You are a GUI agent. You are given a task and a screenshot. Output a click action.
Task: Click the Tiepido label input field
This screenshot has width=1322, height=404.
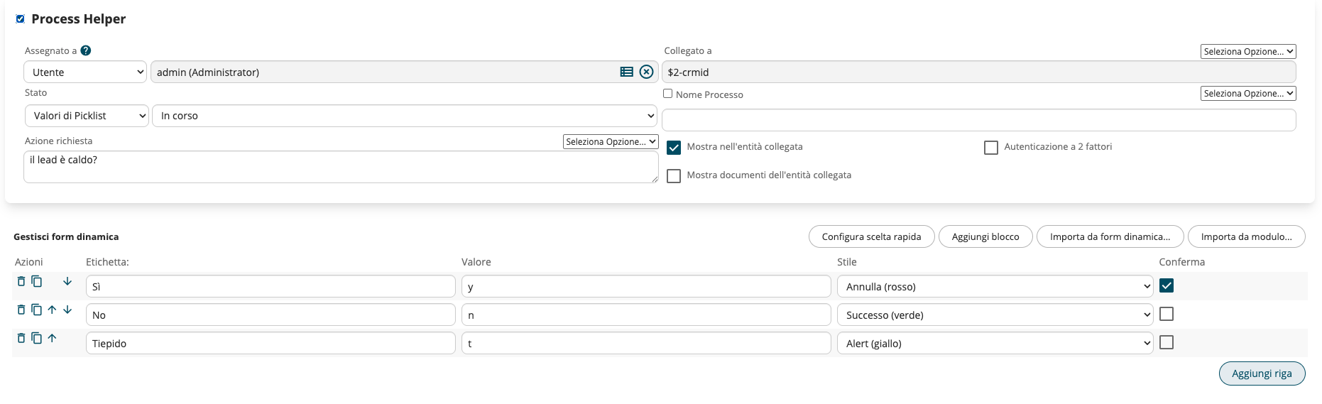(x=271, y=343)
